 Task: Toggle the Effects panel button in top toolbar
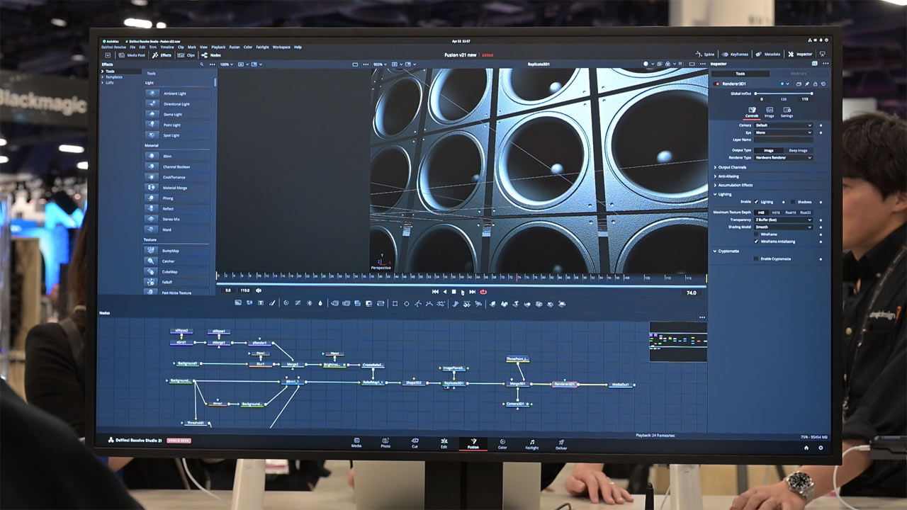tap(162, 55)
